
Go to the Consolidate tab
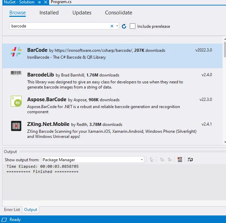tap(118, 13)
